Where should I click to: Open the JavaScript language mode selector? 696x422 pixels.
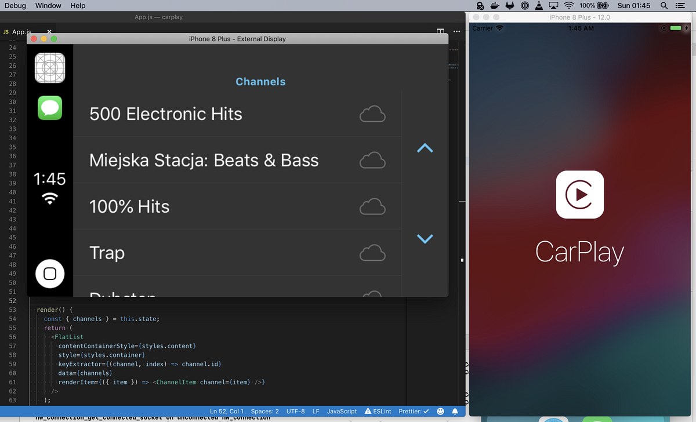(341, 411)
